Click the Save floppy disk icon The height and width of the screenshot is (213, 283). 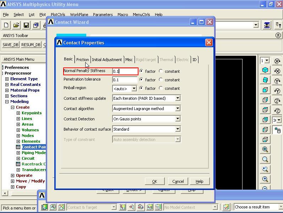coord(26,25)
